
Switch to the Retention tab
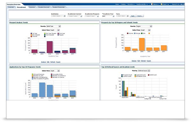pos(32,7)
